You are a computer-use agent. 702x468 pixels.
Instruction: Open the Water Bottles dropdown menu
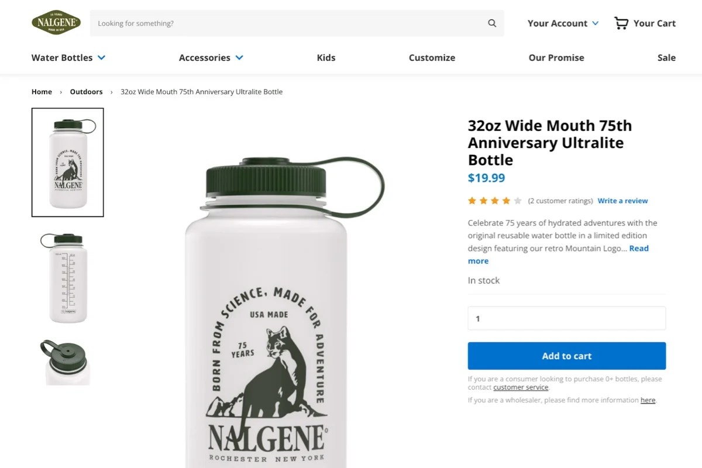pos(68,57)
